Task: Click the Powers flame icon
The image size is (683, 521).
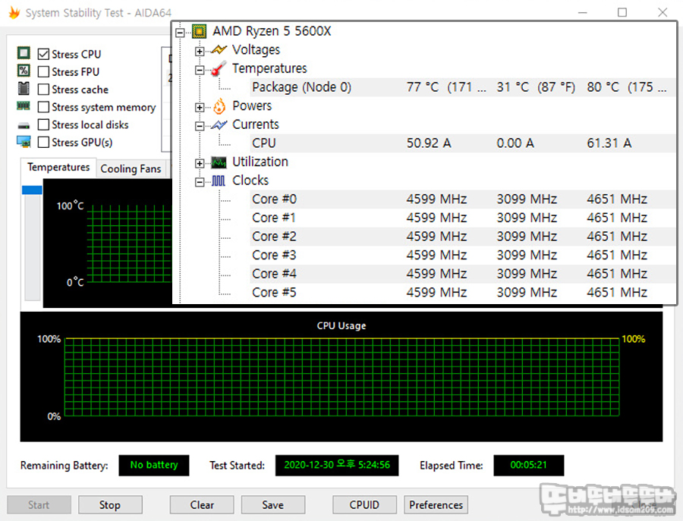Action: 219,105
